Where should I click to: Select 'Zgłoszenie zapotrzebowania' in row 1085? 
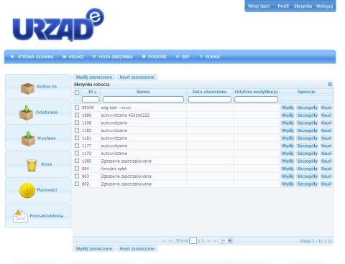(126, 161)
